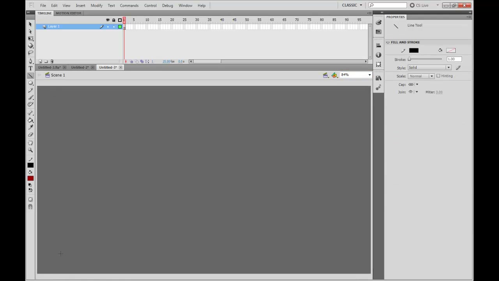Pick the 3D Rotation tool
The height and width of the screenshot is (281, 499).
[x=30, y=46]
